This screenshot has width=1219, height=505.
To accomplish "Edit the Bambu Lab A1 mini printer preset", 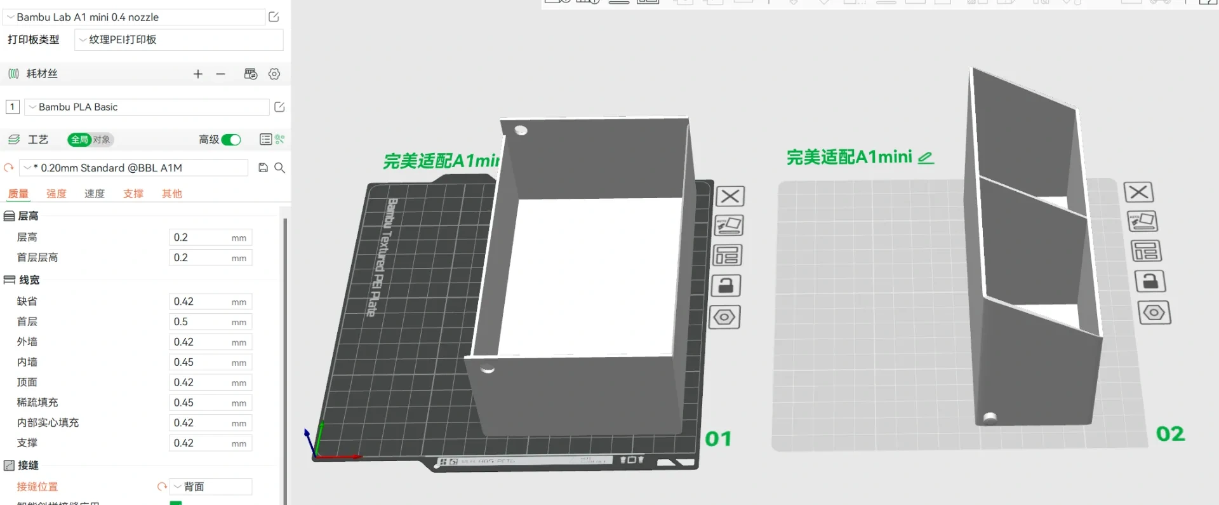I will pyautogui.click(x=274, y=17).
